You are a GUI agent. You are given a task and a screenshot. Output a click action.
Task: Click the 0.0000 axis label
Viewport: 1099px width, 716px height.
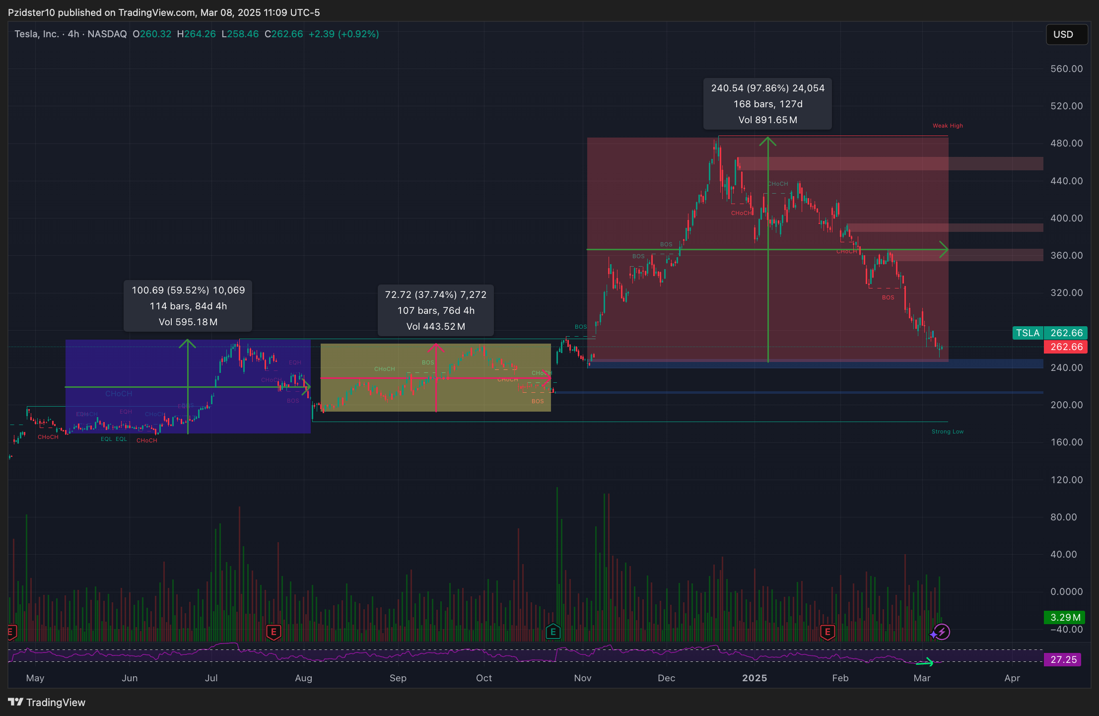tap(1066, 591)
